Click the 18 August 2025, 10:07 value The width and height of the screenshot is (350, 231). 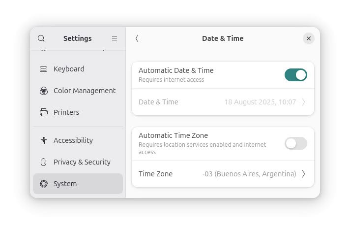[x=260, y=102]
